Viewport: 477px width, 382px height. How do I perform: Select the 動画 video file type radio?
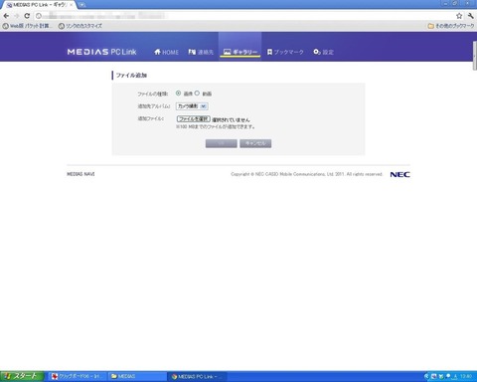click(x=197, y=94)
